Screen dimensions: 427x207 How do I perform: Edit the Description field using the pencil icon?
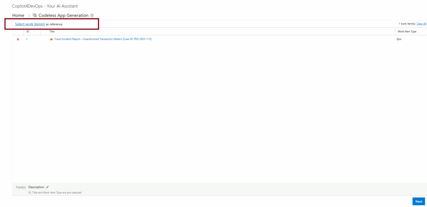pyautogui.click(x=47, y=187)
